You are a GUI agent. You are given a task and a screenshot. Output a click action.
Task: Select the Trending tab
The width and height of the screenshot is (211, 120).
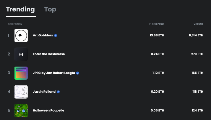(20, 9)
